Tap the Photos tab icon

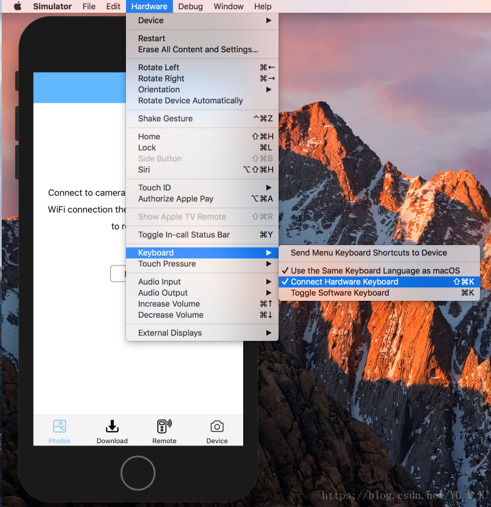click(x=59, y=426)
